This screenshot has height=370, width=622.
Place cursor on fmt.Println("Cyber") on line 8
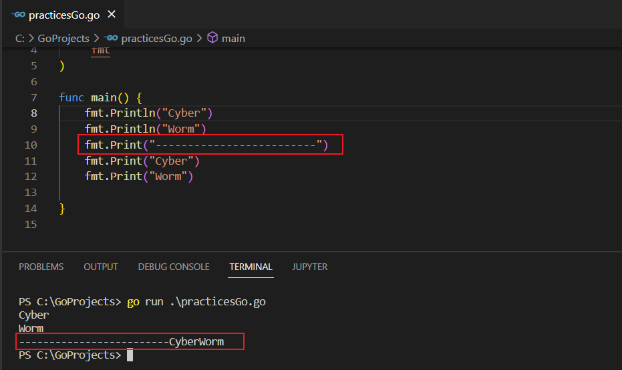(148, 113)
